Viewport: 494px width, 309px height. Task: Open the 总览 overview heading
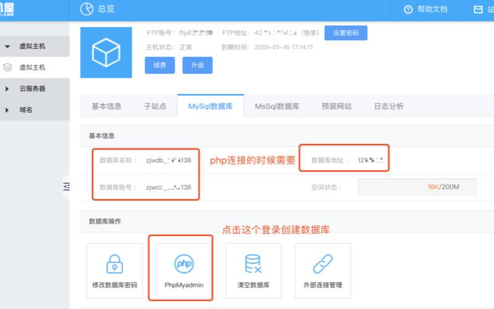click(106, 9)
